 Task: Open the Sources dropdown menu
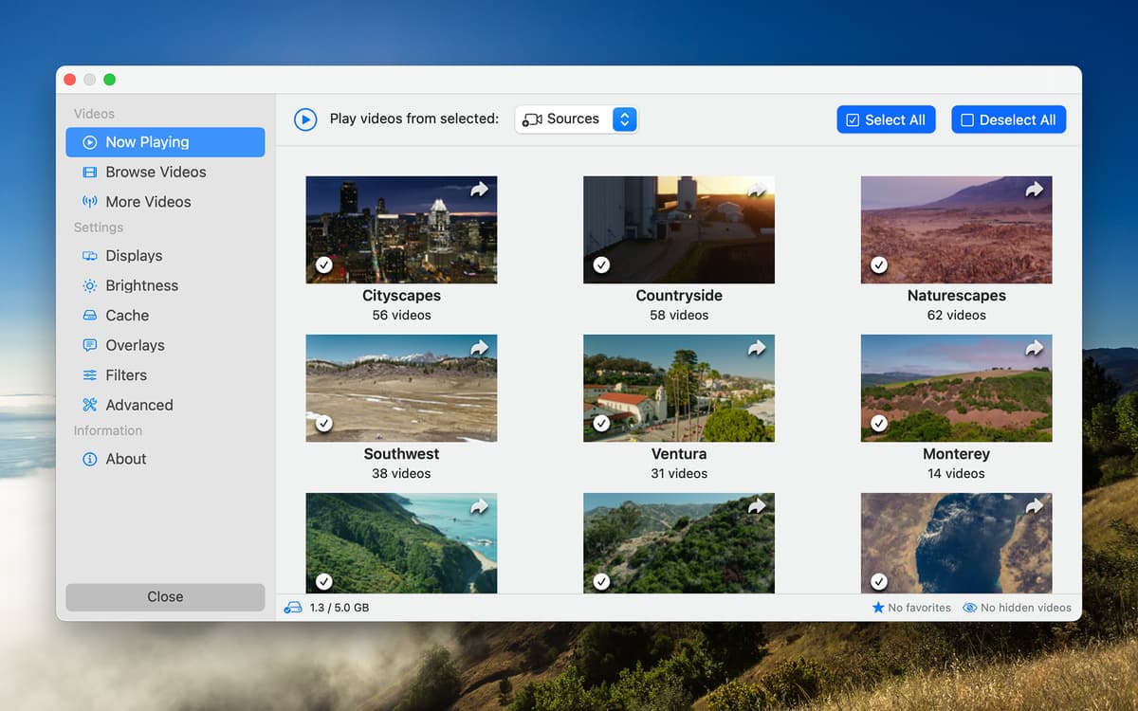point(564,119)
